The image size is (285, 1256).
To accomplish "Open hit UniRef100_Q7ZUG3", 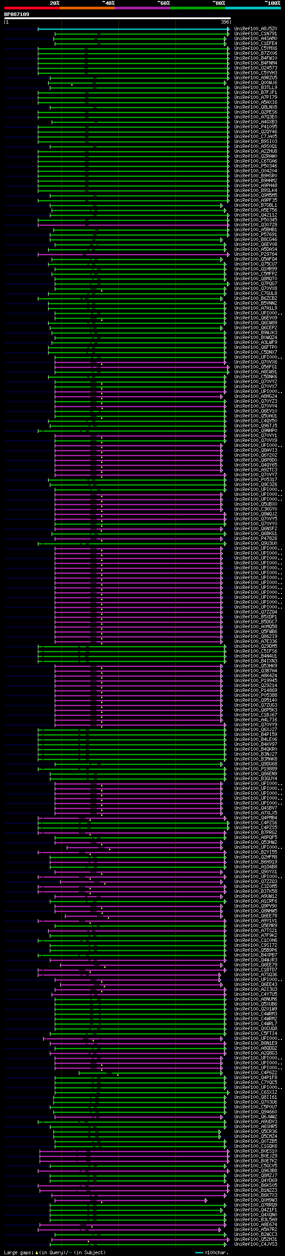I will point(256,705).
